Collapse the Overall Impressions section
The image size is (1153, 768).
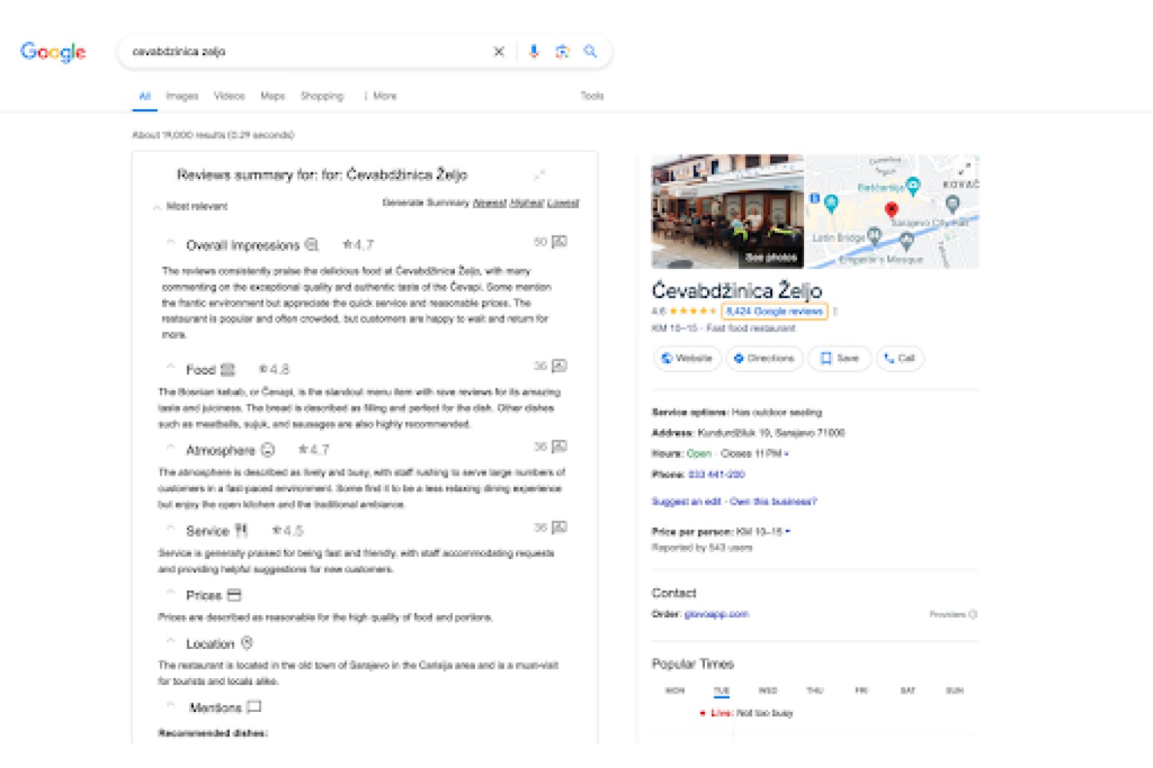coord(171,243)
